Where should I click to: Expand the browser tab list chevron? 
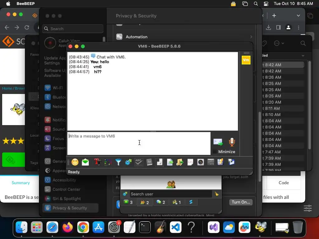click(x=298, y=16)
